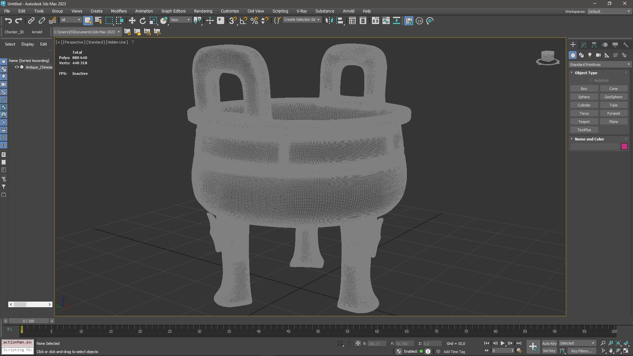633x356 pixels.
Task: Click the pink object color swatch
Action: (624, 146)
